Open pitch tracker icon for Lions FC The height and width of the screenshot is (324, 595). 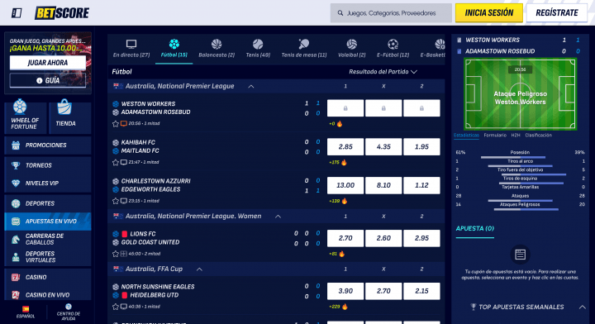click(x=124, y=254)
